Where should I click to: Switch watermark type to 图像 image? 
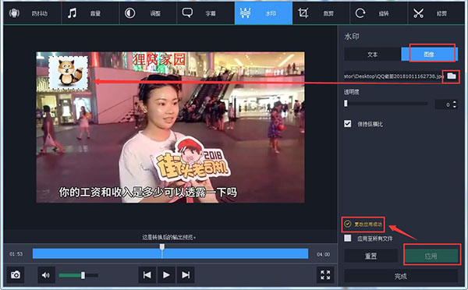(x=429, y=55)
